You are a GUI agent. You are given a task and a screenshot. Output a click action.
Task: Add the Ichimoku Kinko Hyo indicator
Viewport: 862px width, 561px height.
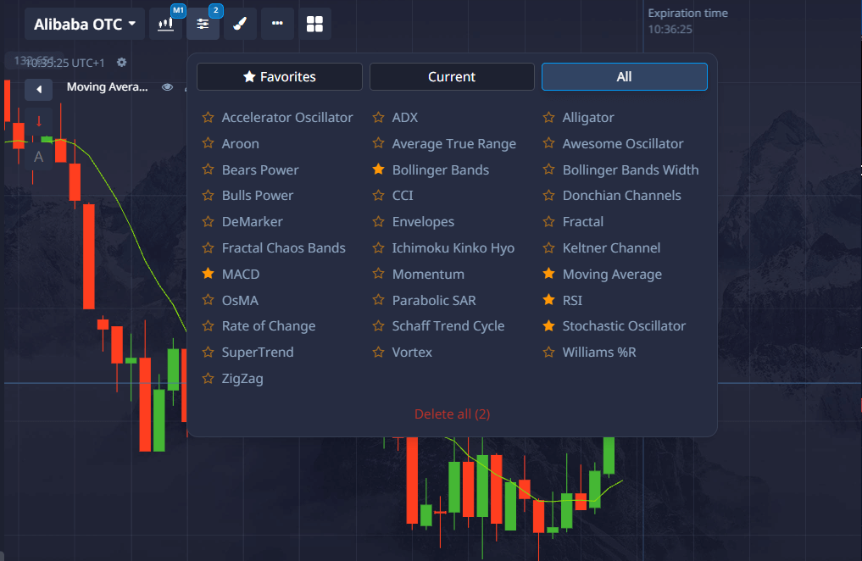[453, 248]
